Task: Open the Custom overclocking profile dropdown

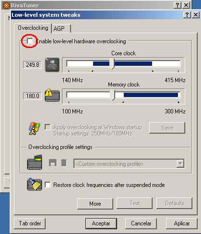Action: click(x=129, y=163)
